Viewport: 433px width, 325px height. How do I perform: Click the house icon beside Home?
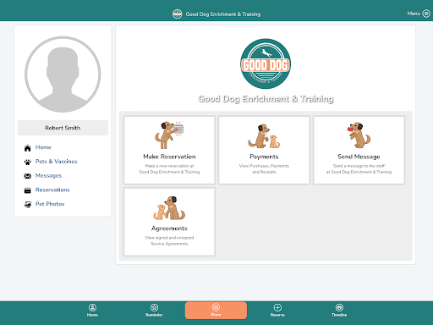[27, 148]
